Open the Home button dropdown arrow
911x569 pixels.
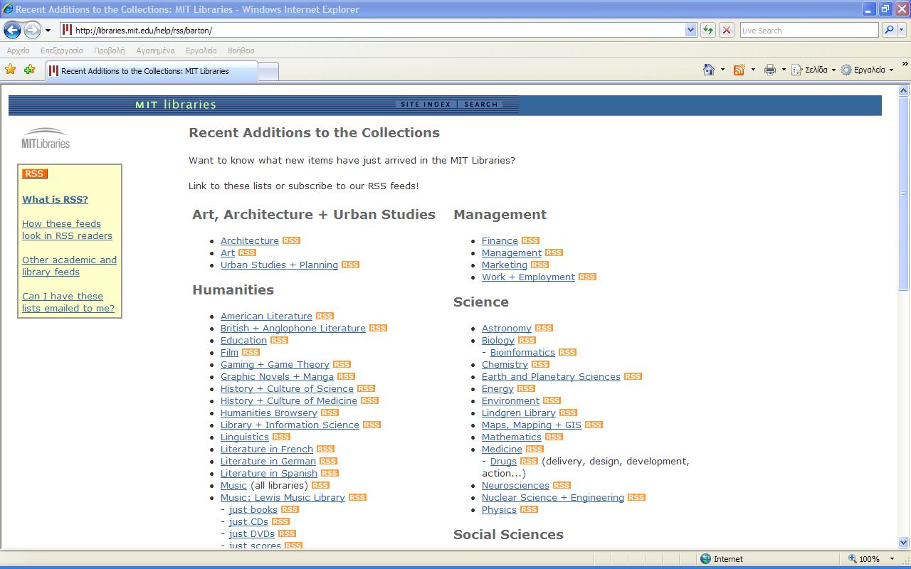click(x=722, y=70)
